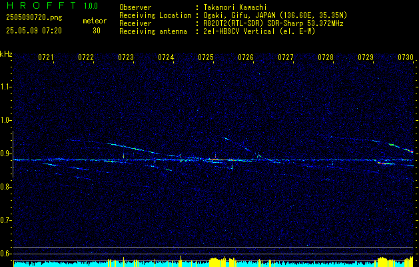Click the 0.9 frequency axis label

(5, 154)
